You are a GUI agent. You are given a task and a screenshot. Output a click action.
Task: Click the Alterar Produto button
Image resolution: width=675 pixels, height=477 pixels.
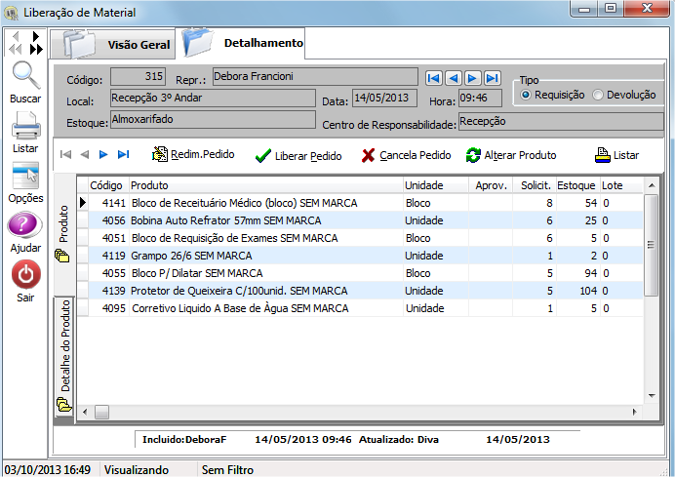coord(511,156)
